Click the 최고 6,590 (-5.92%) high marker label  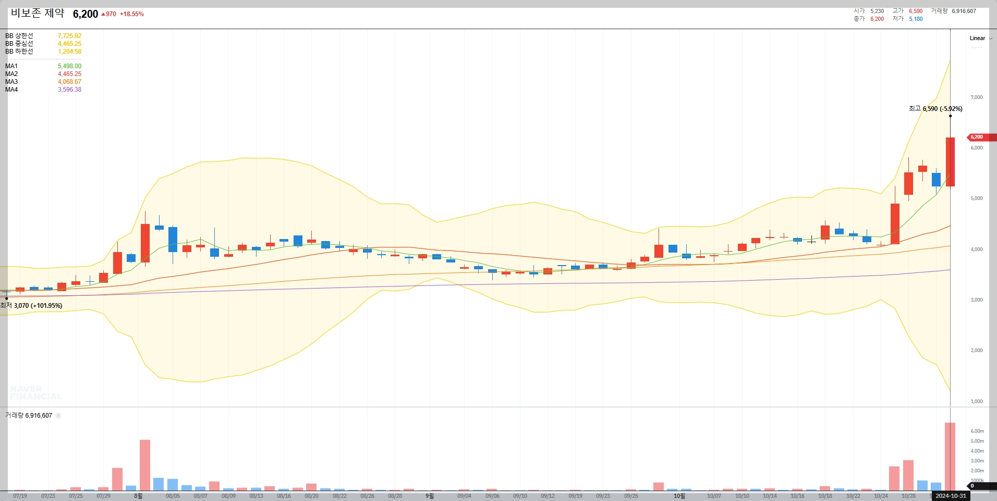click(x=935, y=109)
